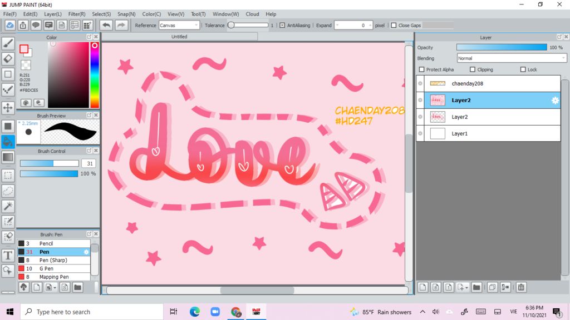This screenshot has height=320, width=570.
Task: Select the G Pen brush
Action: coord(54,268)
